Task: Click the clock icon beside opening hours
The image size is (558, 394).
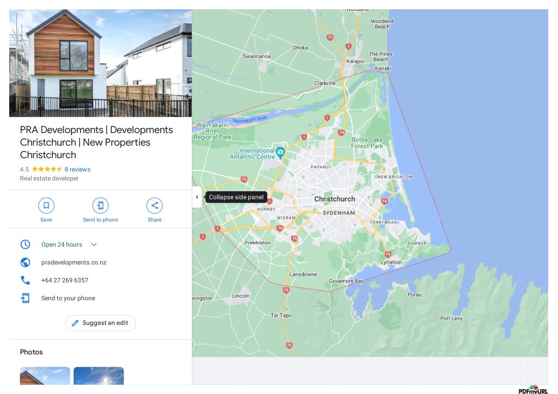Action: click(x=25, y=244)
